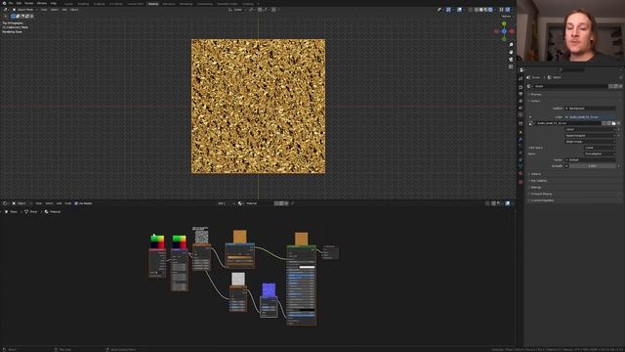Unlink the environment image with the X icon
The image size is (625, 352).
618,123
